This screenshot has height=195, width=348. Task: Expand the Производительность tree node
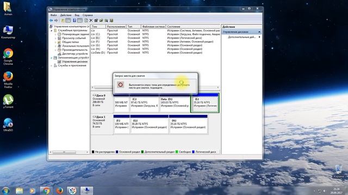click(55, 50)
